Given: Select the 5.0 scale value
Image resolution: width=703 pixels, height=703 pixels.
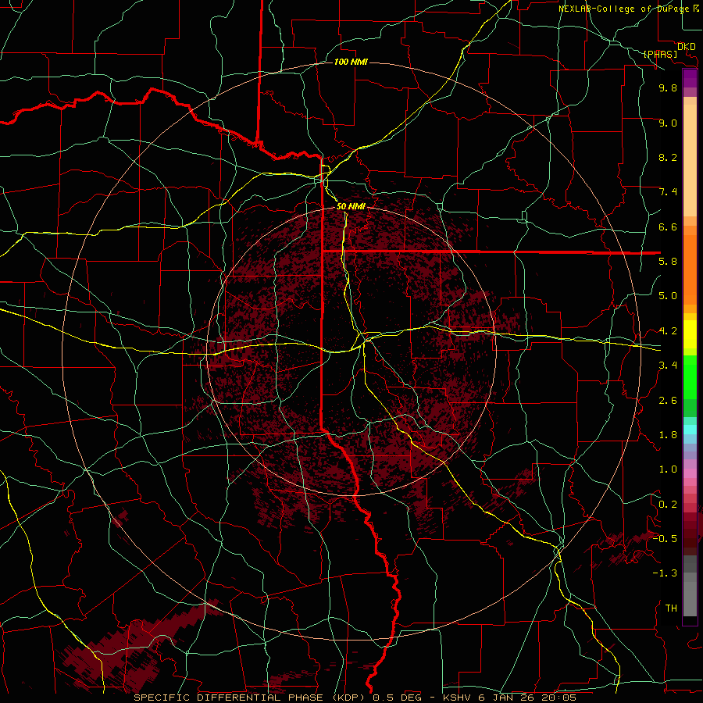Looking at the screenshot, I should tap(668, 296).
